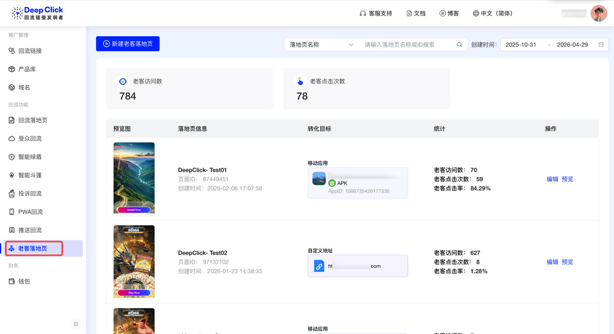Click the 老客落地页 sidebar icon
The width and height of the screenshot is (614, 334).
pos(11,248)
